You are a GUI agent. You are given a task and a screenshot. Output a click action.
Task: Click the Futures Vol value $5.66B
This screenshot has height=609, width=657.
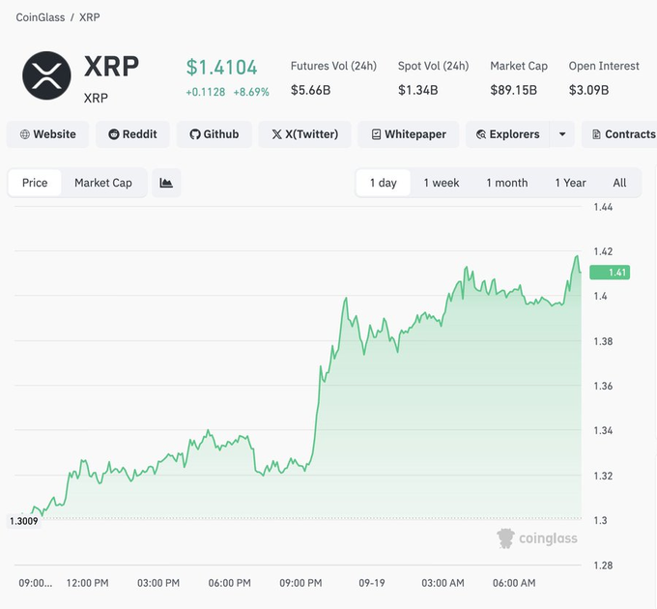310,90
